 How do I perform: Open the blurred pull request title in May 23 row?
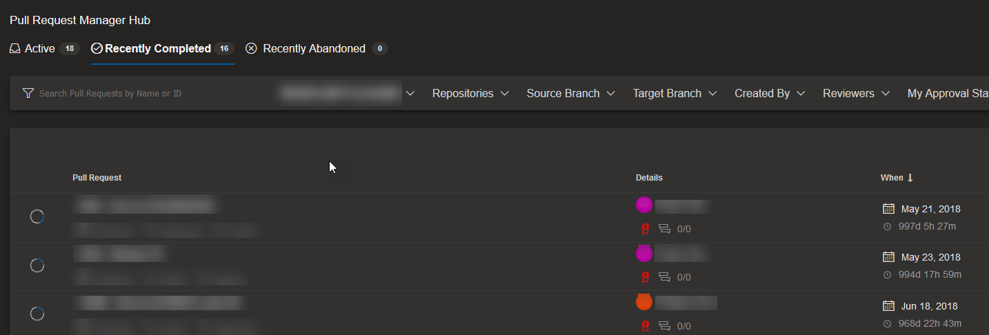coord(121,254)
